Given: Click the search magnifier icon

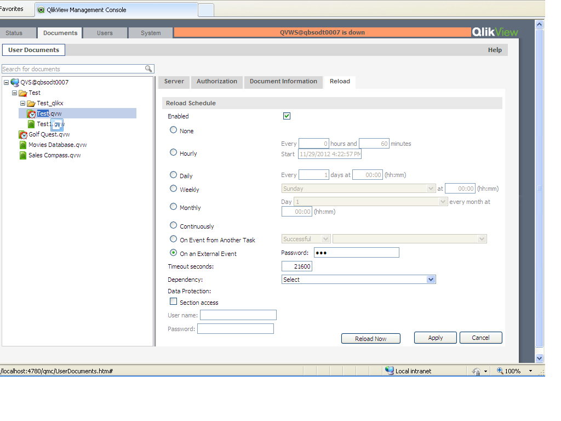Looking at the screenshot, I should 148,69.
